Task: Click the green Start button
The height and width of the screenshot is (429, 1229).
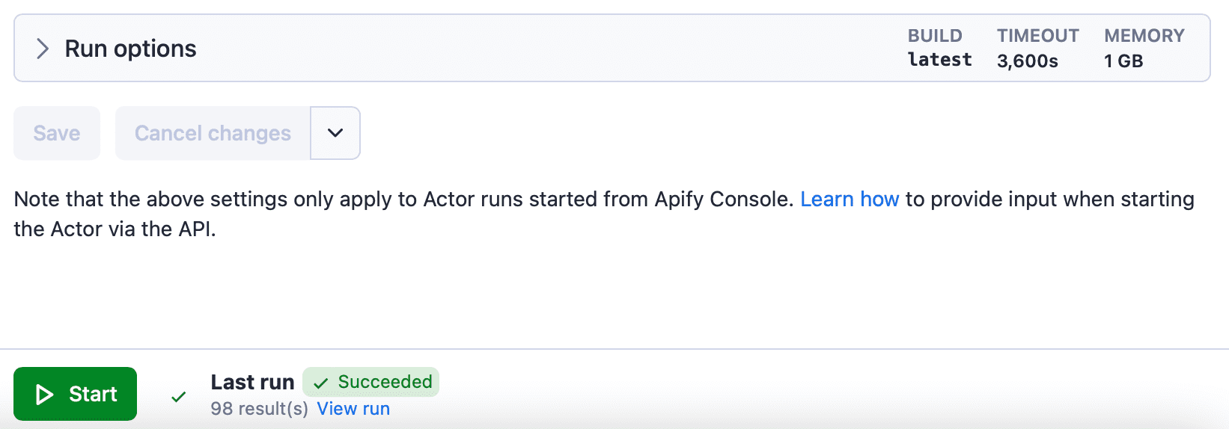Action: pyautogui.click(x=75, y=394)
